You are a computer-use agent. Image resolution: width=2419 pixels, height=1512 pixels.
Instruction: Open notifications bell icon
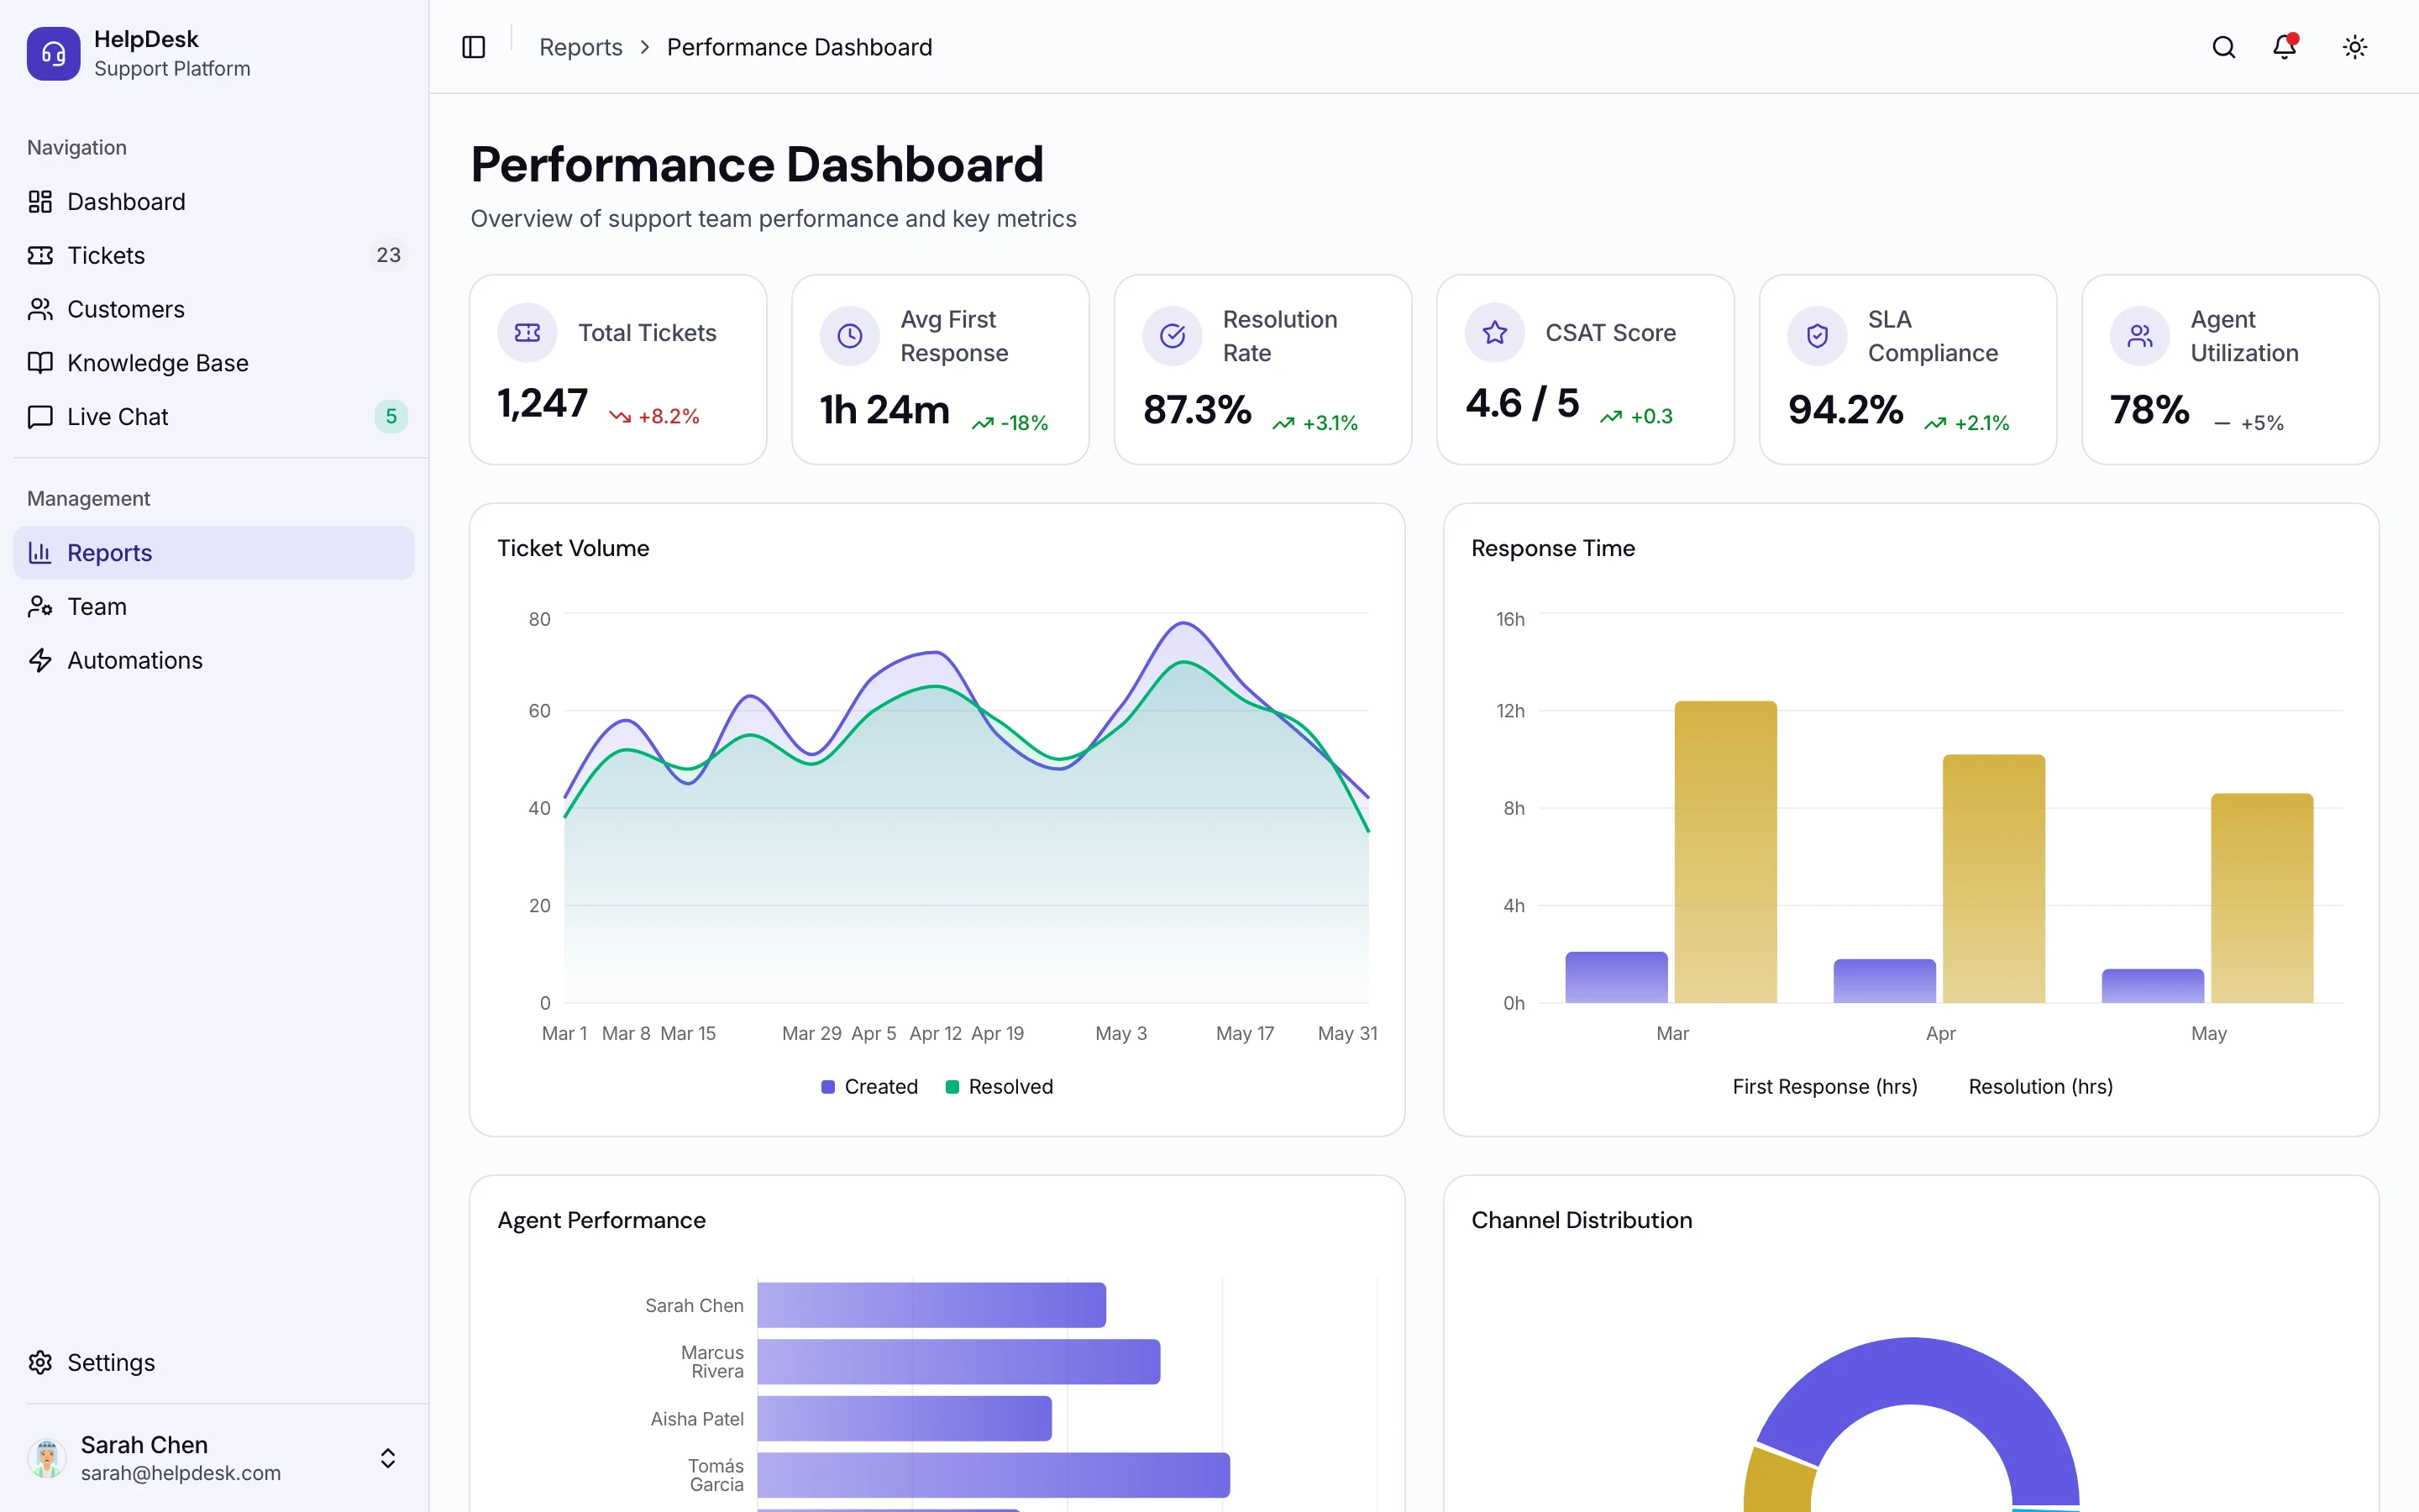click(2284, 47)
